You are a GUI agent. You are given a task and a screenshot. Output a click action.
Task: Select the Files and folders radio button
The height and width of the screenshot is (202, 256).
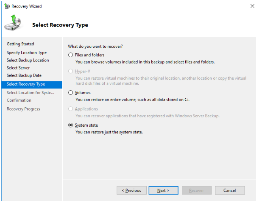(x=71, y=55)
